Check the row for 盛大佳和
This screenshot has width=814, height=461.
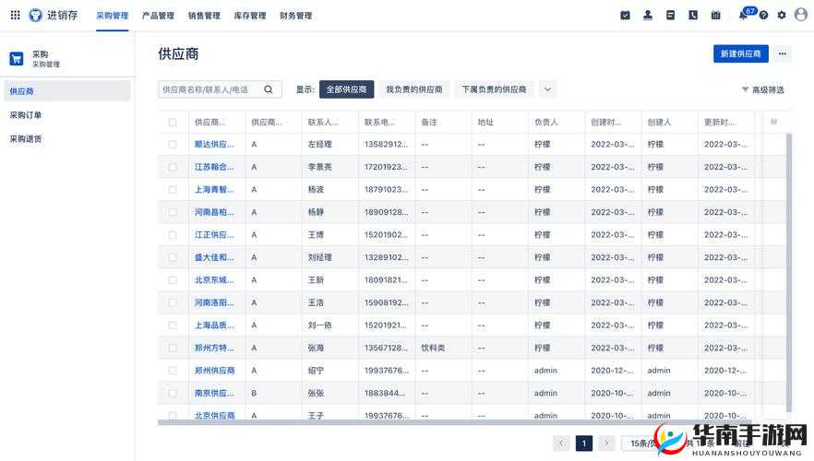(x=173, y=257)
